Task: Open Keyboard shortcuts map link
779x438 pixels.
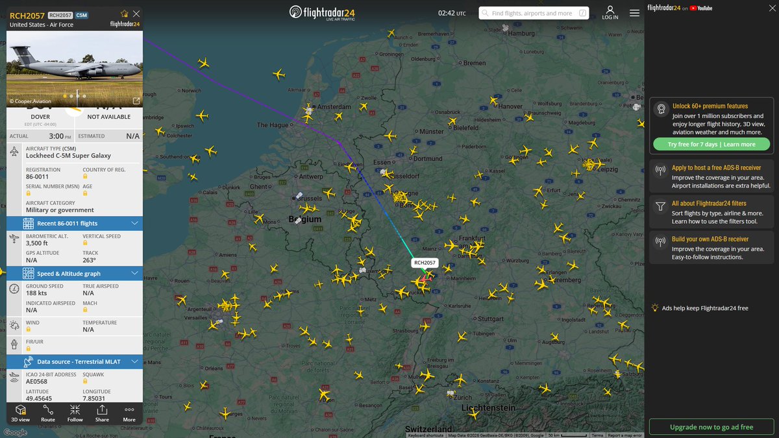Action: [425, 435]
